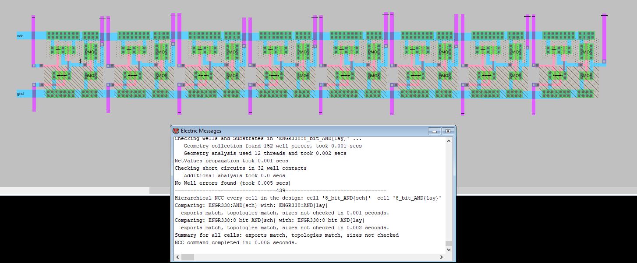The width and height of the screenshot is (637, 263).
Task: Select the NMOS transistor in the leftmost cell
Action: pyautogui.click(x=91, y=76)
